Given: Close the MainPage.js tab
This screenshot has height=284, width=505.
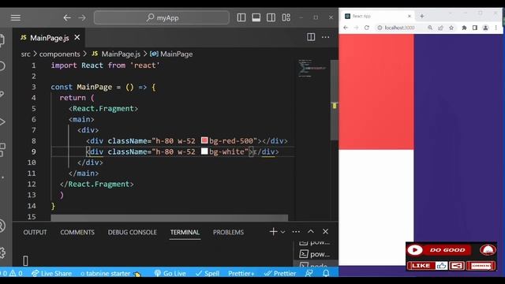Looking at the screenshot, I should (77, 38).
